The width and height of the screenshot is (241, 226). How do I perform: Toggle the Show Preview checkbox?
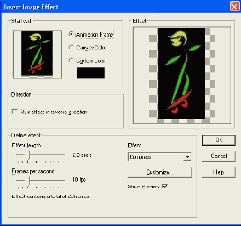[165, 186]
